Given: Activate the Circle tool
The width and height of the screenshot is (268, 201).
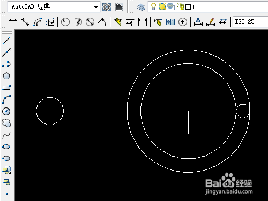Looking at the screenshot, I should click(6, 111).
